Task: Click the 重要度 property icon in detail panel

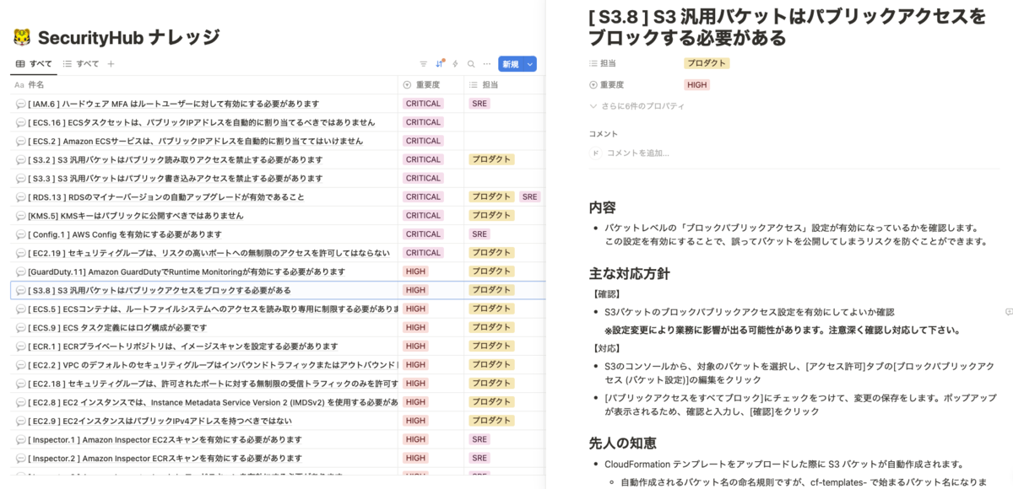Action: tap(593, 84)
